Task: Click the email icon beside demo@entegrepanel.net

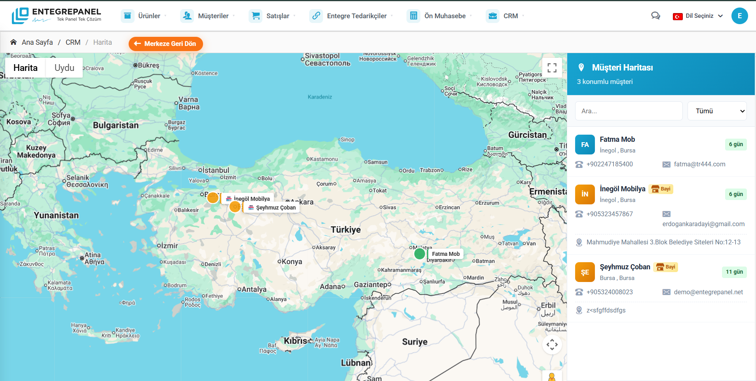Action: (x=665, y=292)
